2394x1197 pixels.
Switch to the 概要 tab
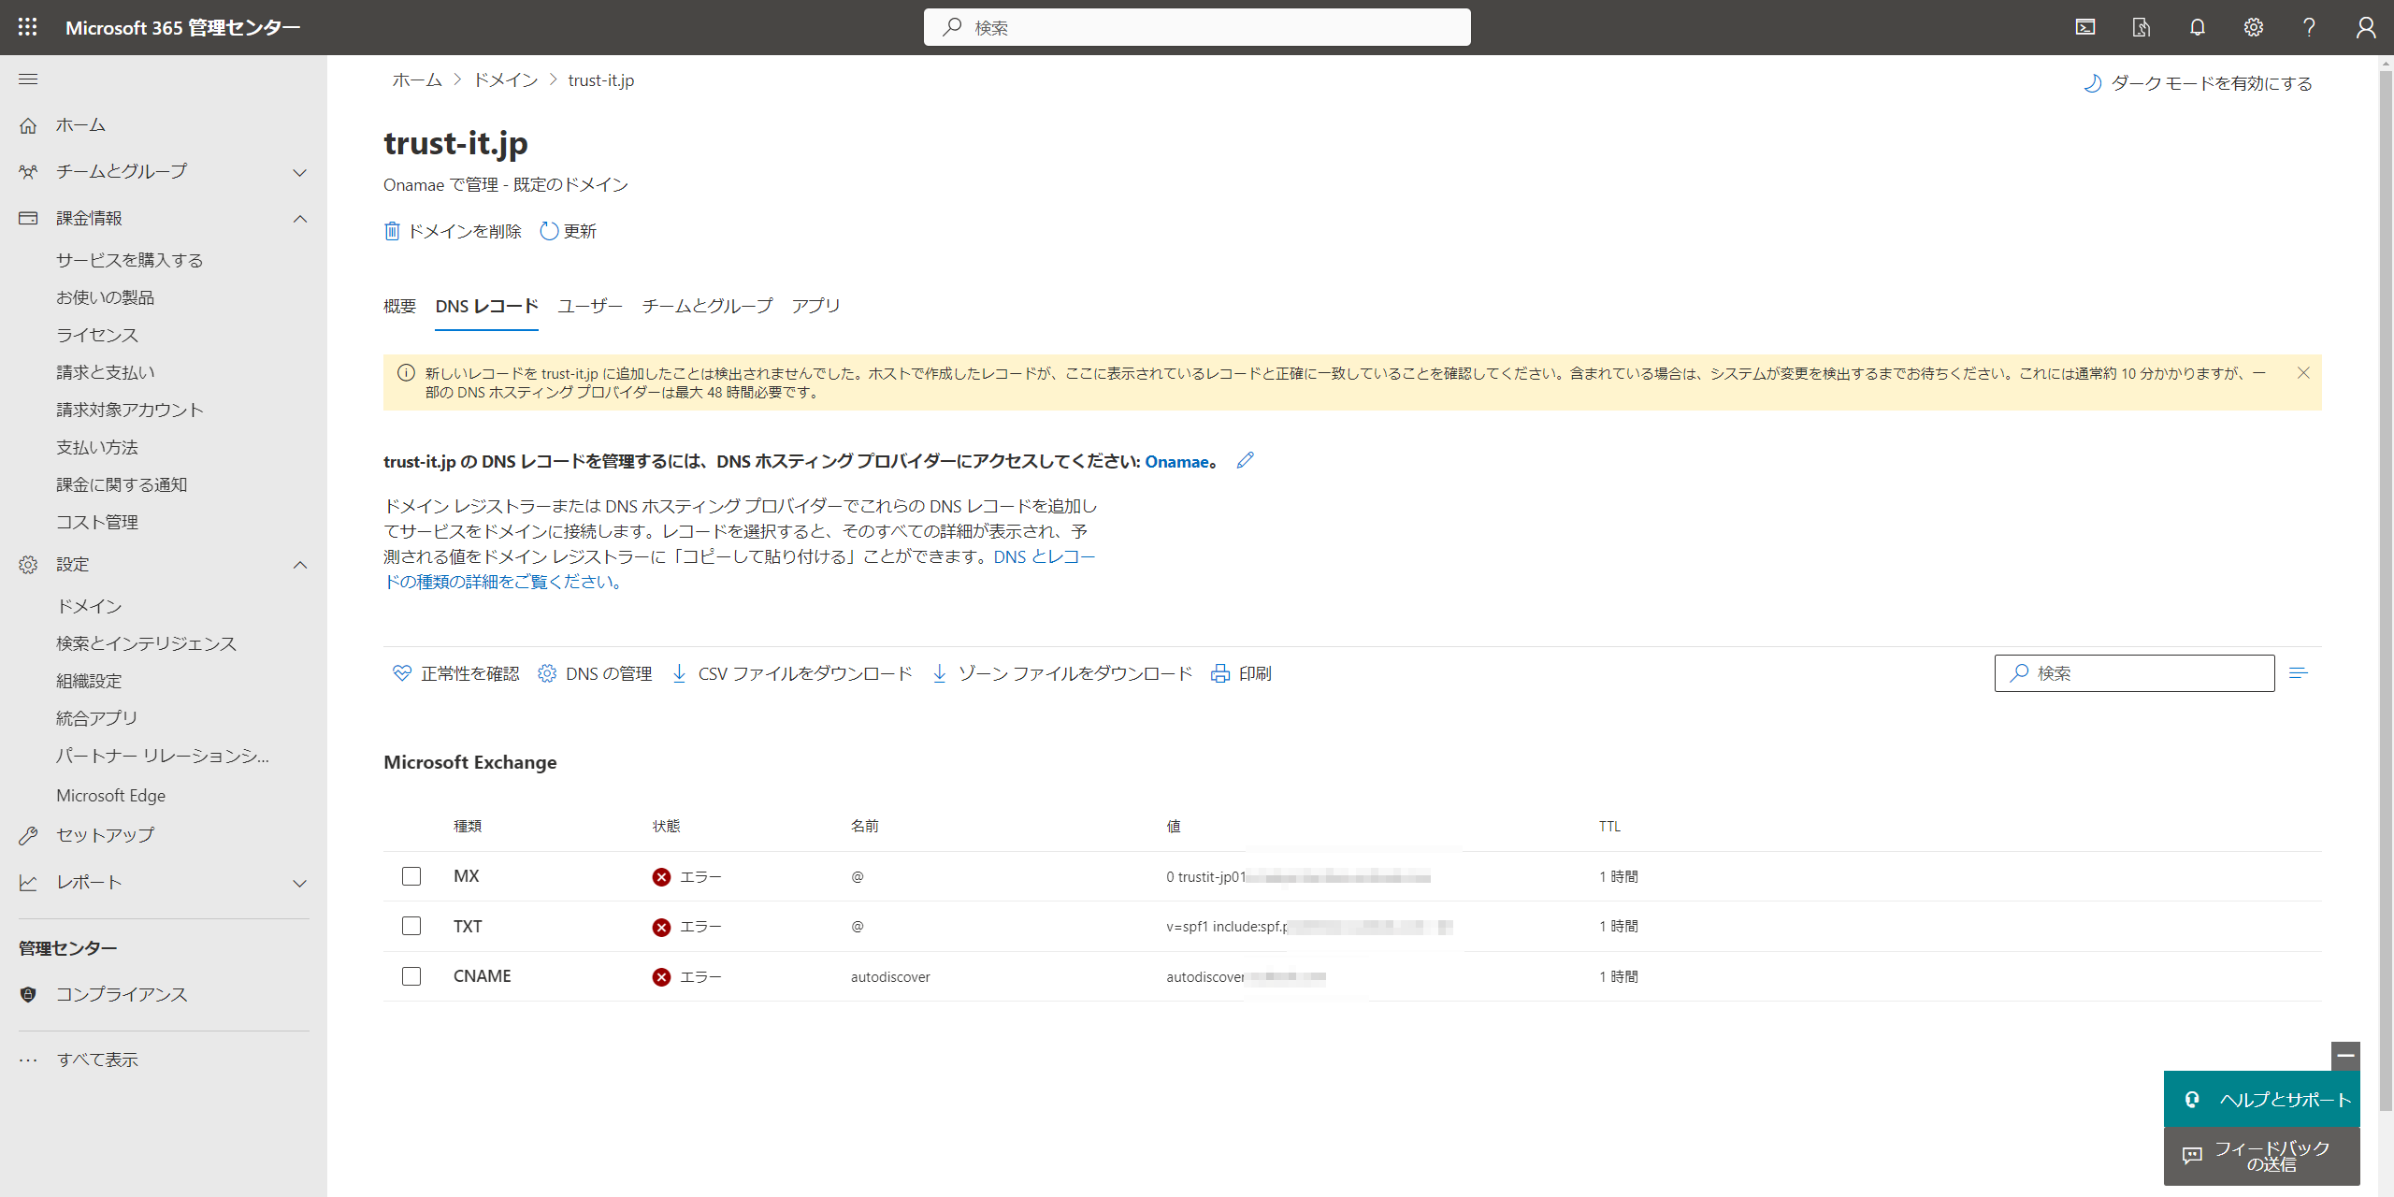(399, 306)
